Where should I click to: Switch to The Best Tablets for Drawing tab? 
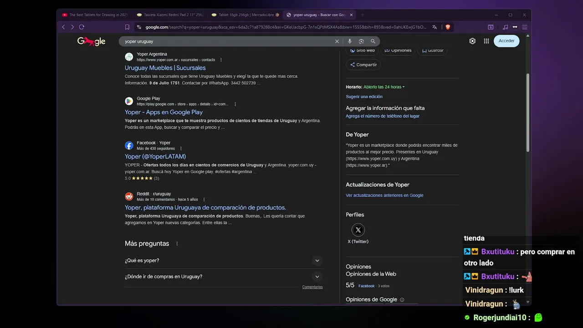tap(95, 15)
